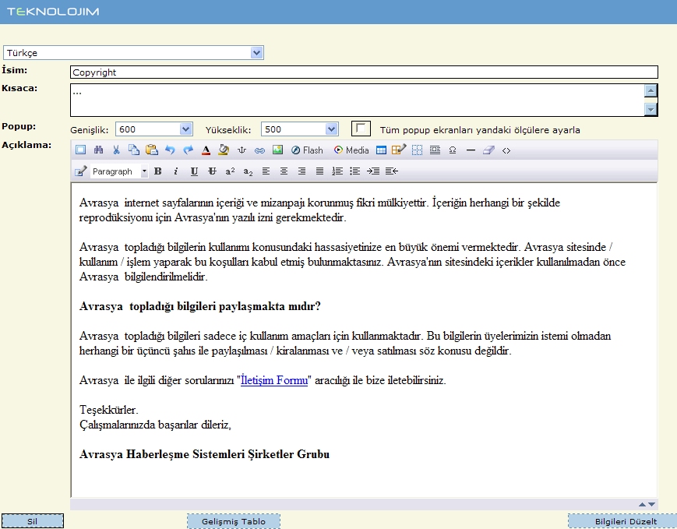Viewport: 677px width, 529px height.
Task: Toggle underline formatting
Action: (194, 171)
